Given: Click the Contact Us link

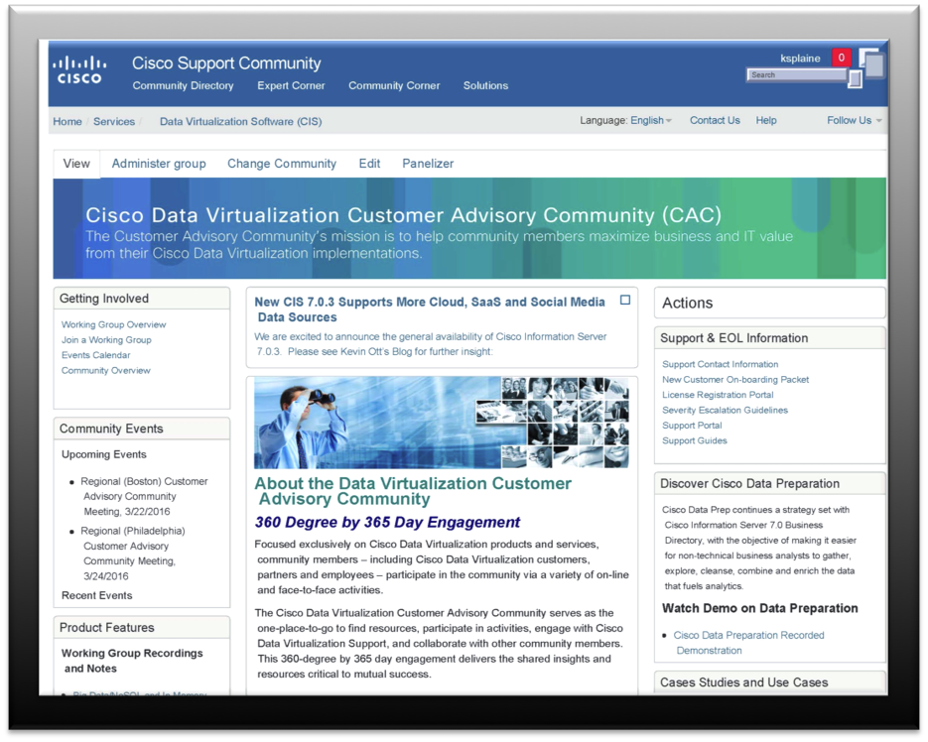Looking at the screenshot, I should 715,121.
